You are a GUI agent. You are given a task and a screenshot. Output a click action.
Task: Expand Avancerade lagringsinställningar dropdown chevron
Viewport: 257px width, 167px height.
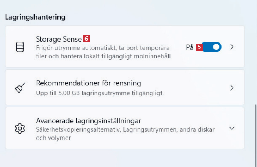(x=232, y=128)
